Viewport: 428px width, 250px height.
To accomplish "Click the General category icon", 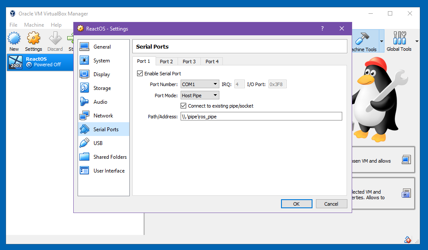I will click(x=84, y=46).
